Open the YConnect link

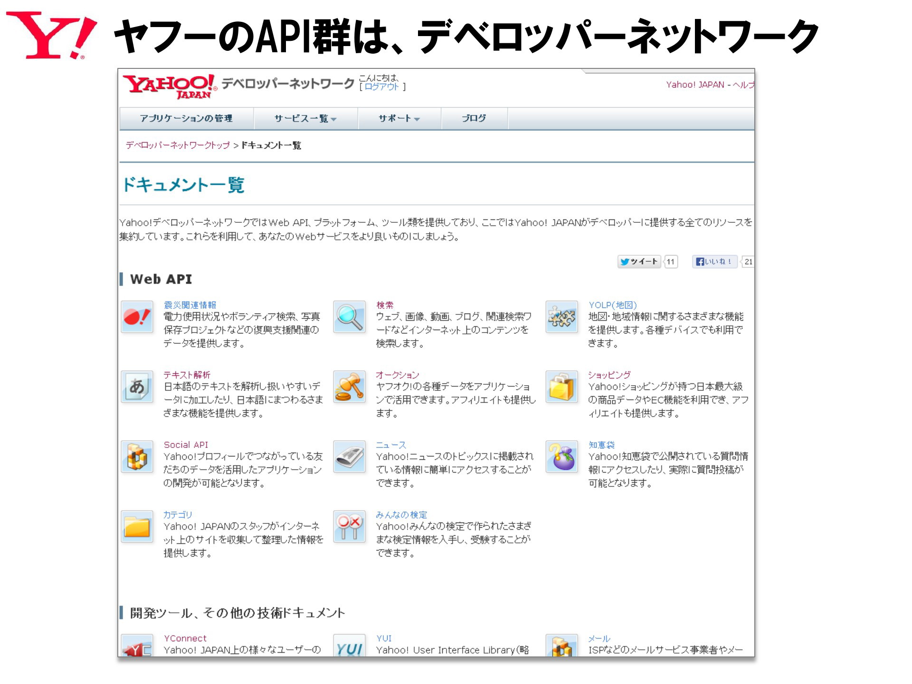pyautogui.click(x=185, y=638)
